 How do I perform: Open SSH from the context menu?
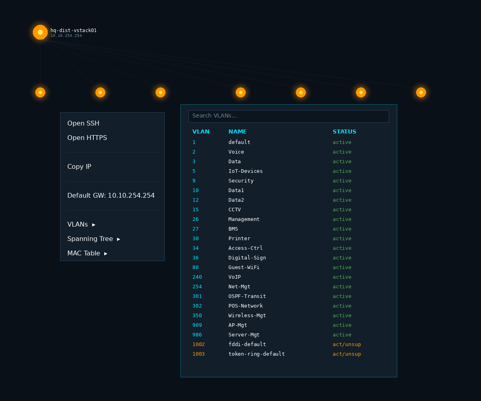(83, 123)
